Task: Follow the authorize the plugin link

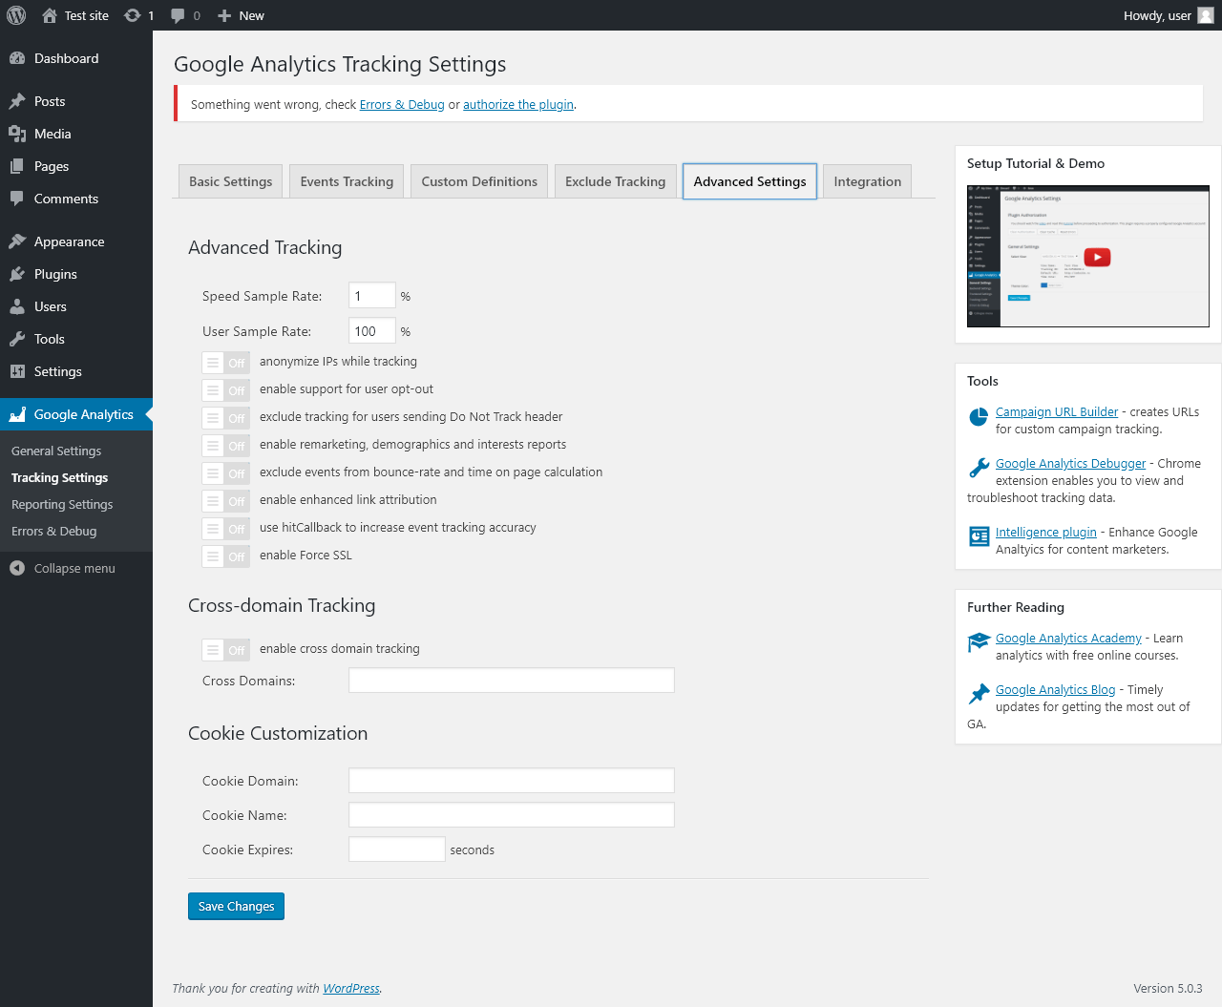Action: click(518, 105)
